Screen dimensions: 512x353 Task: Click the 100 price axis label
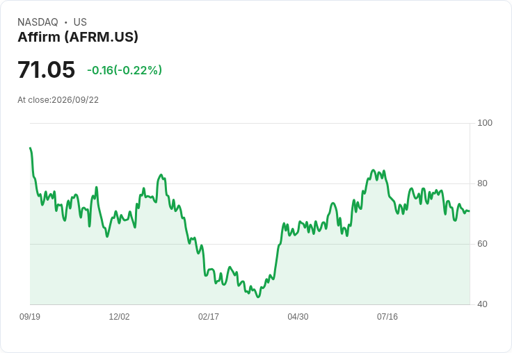click(x=485, y=123)
